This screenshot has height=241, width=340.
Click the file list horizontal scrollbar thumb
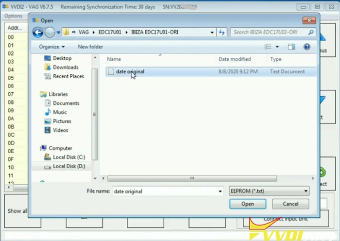tap(192, 178)
